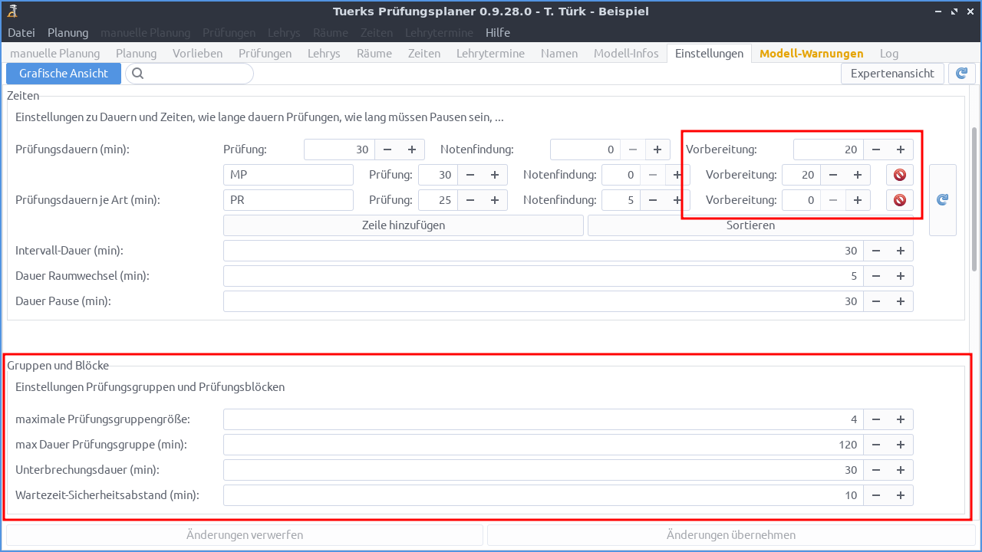Click the application icon in title bar

point(12,11)
